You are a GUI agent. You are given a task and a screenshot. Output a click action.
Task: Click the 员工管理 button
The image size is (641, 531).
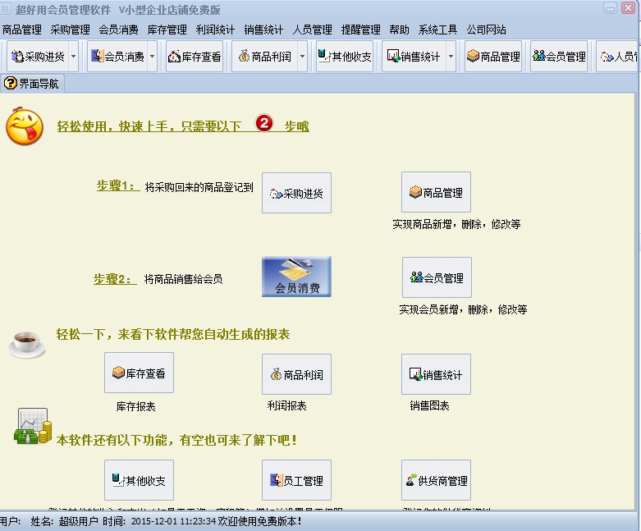pos(297,480)
